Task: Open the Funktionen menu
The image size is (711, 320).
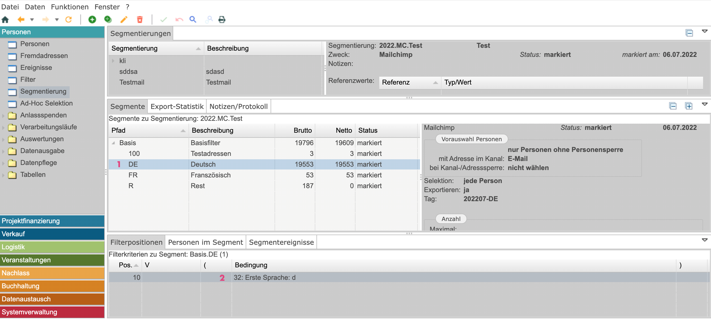Action: tap(70, 7)
